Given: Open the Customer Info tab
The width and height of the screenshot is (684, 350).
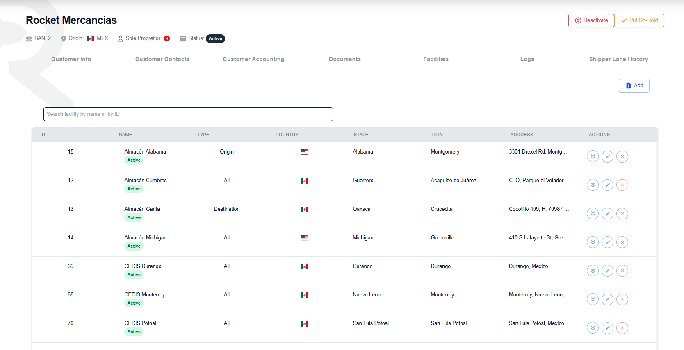Looking at the screenshot, I should (71, 59).
